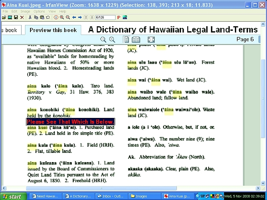Click the About IrfanView icon
Image resolution: width=267 pixels, height=200 pixels.
(125, 17)
